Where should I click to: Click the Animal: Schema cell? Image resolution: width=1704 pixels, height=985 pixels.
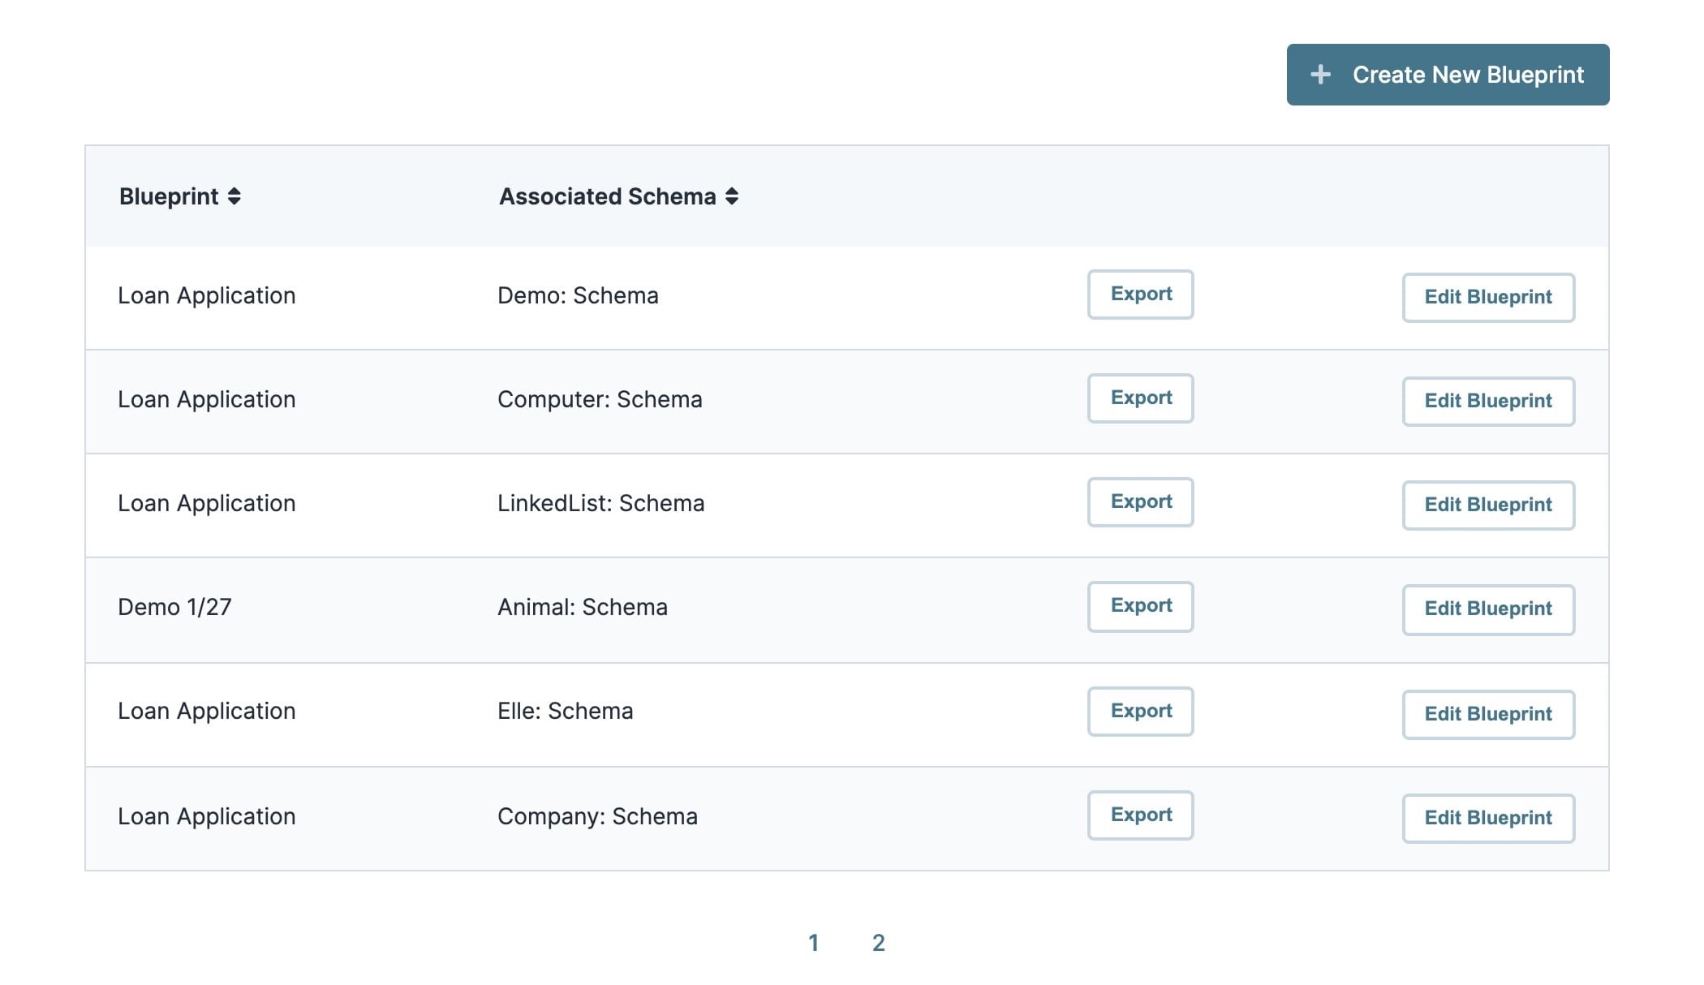click(x=583, y=607)
